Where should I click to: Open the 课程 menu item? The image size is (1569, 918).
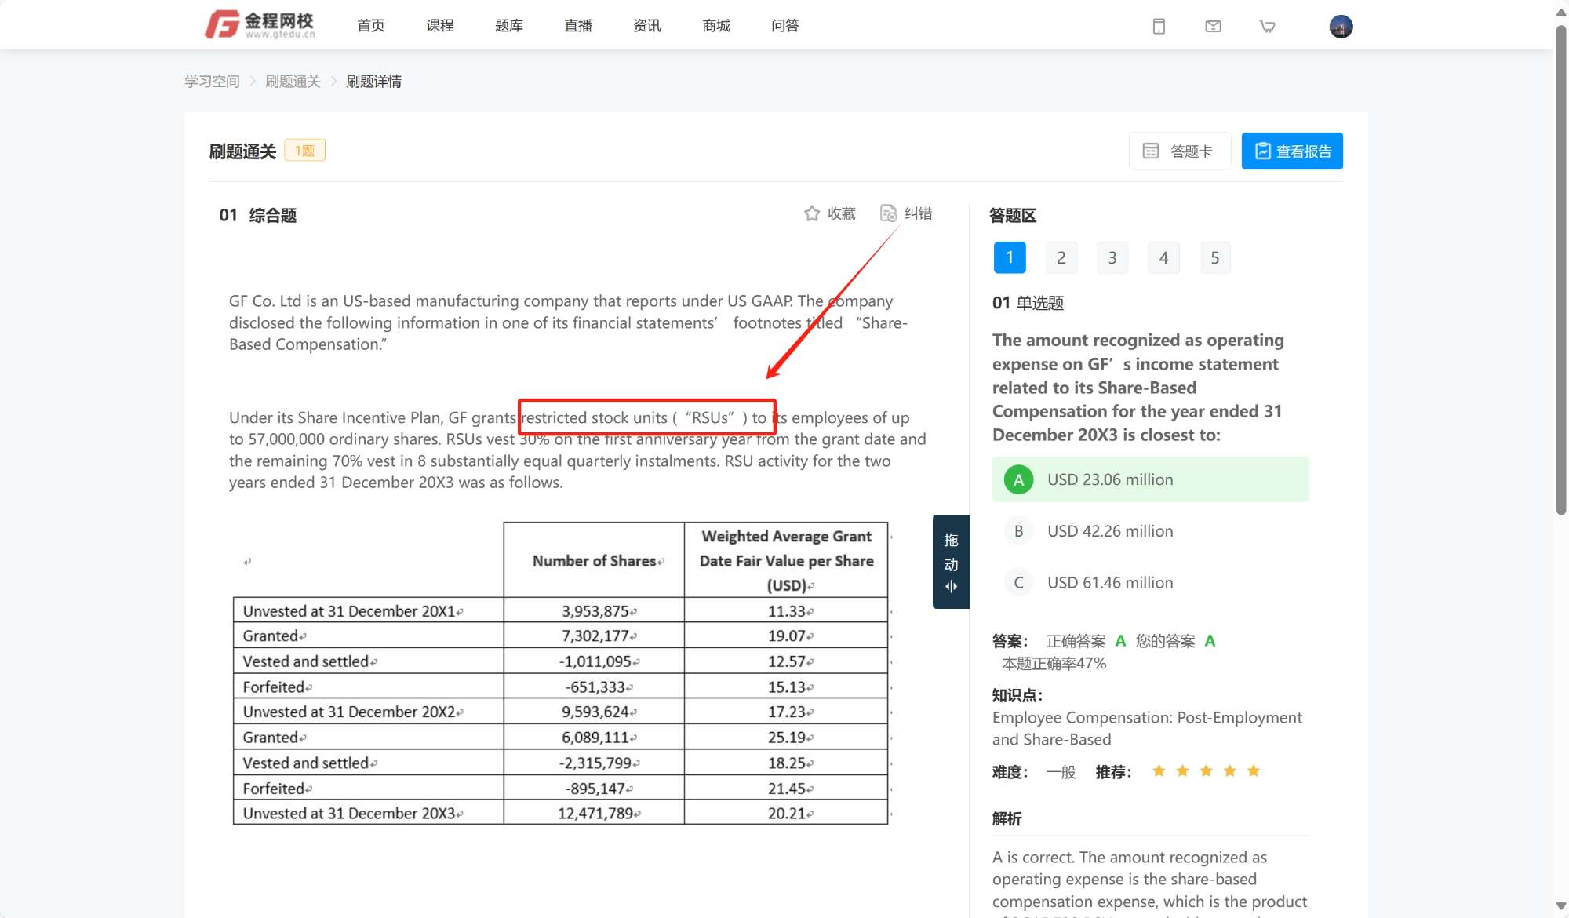[x=440, y=26]
